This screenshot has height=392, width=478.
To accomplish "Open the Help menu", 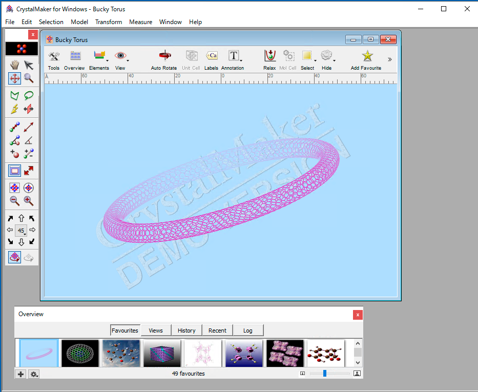I will [195, 22].
